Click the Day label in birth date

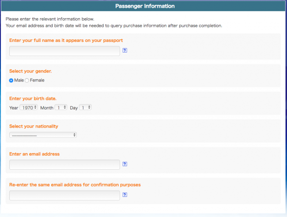coord(74,108)
